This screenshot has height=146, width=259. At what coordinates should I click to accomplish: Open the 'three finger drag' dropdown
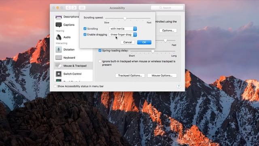click(123, 34)
